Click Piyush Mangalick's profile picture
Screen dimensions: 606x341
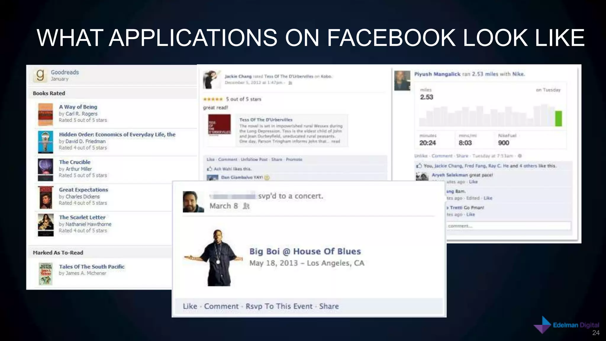point(402,81)
